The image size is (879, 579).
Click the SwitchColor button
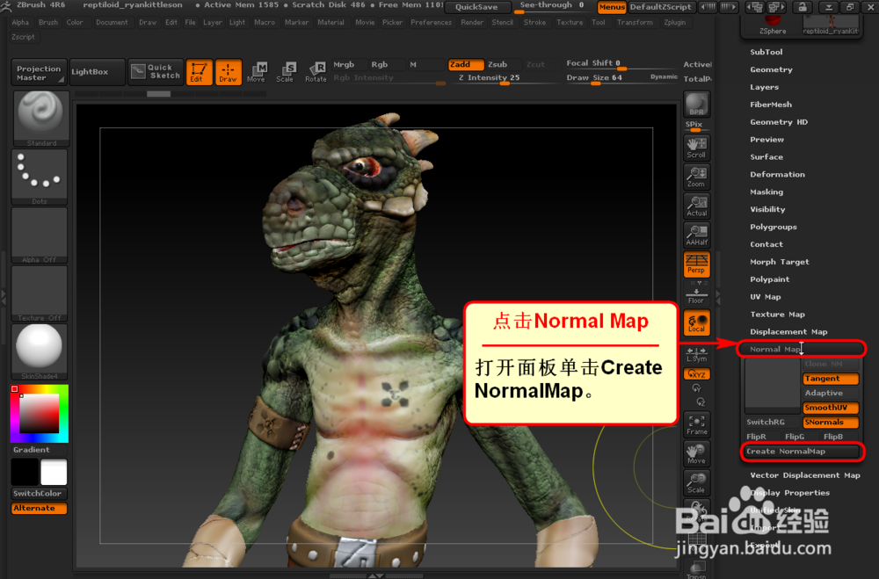[40, 493]
